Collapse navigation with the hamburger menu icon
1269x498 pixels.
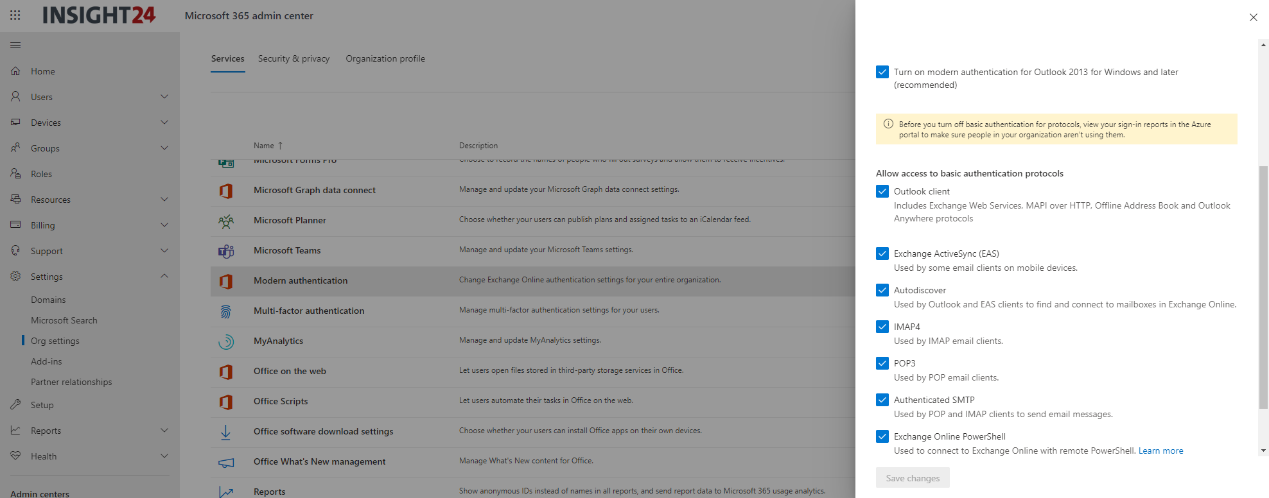tap(15, 45)
